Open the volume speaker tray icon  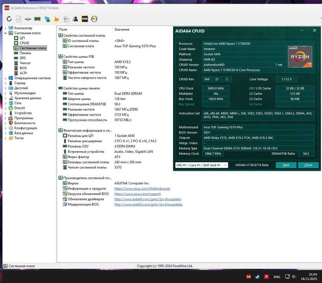tap(294, 277)
